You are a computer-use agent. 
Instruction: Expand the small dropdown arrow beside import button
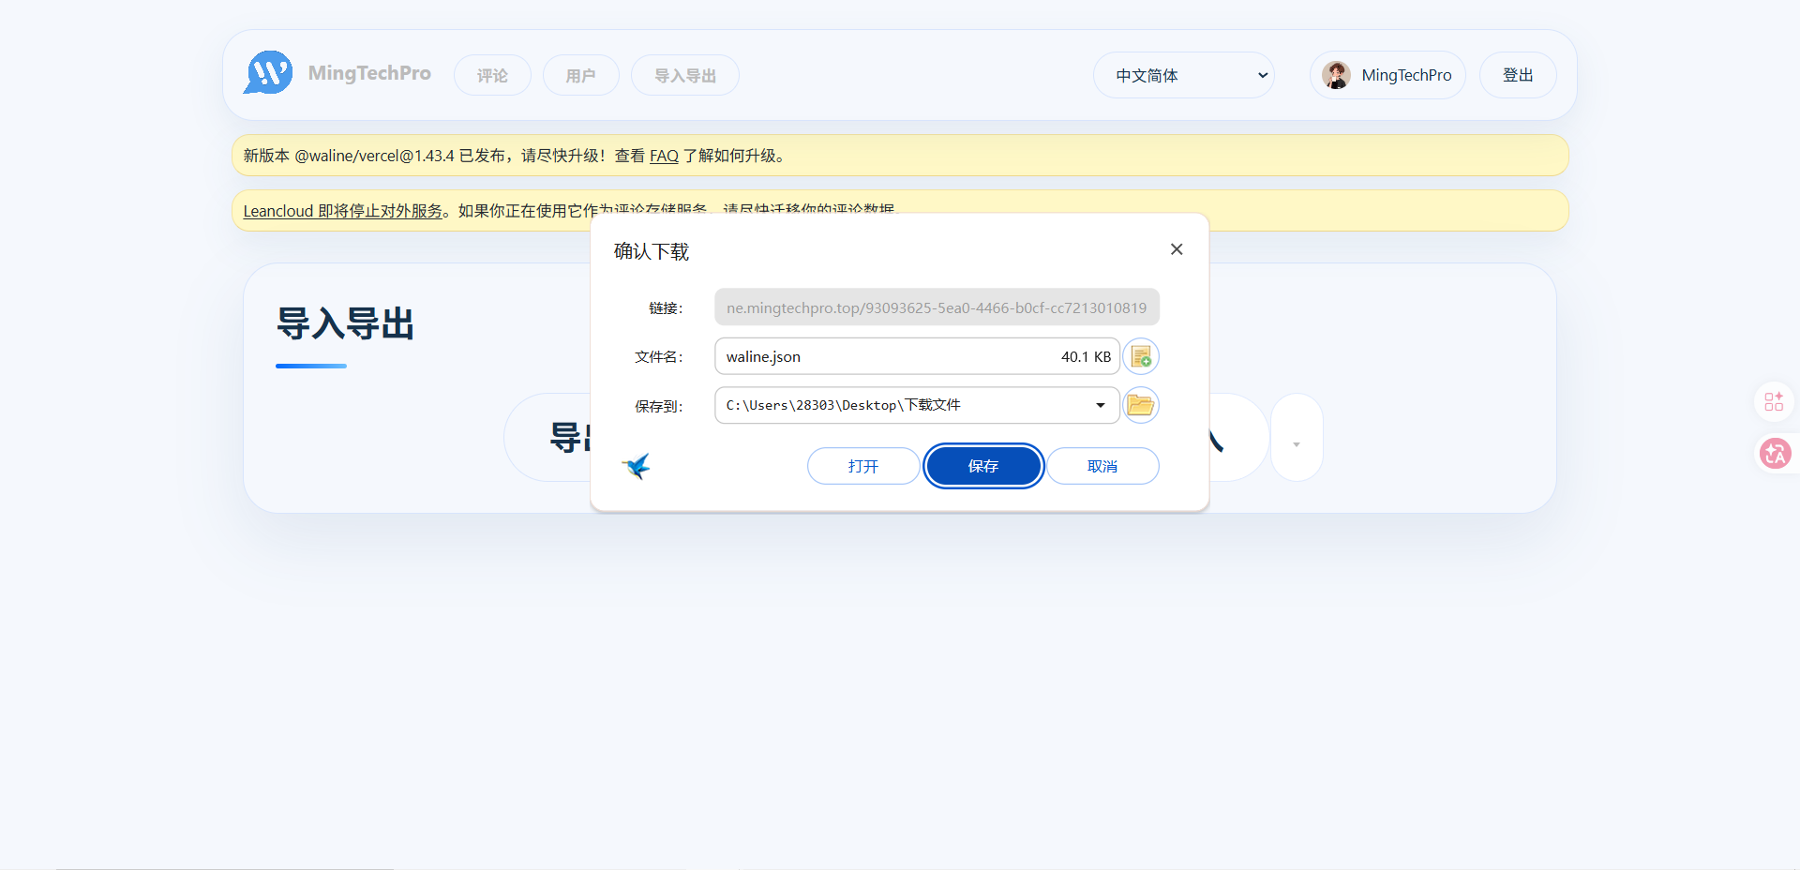click(x=1297, y=437)
